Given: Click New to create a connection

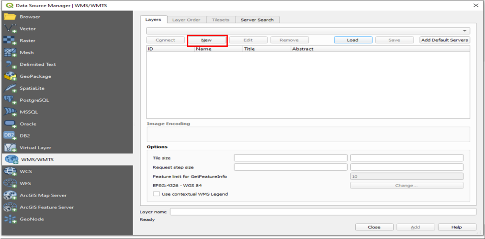Looking at the screenshot, I should point(207,40).
